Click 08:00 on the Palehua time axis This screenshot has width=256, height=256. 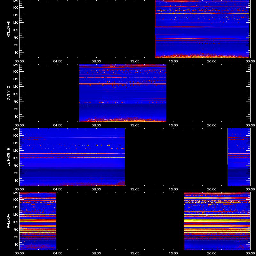tap(96, 253)
